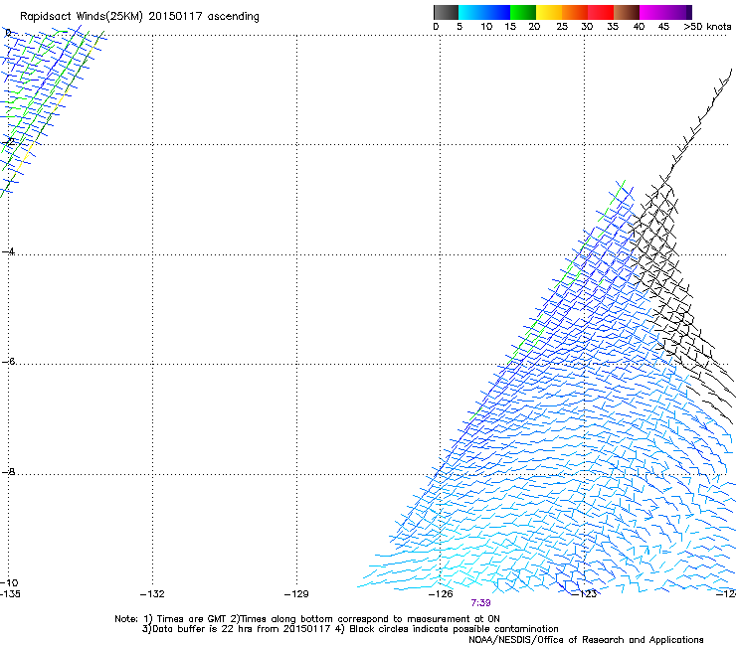Click the note line starting 'Note: 1) Times are GMT'
736x646 pixels.
point(307,619)
